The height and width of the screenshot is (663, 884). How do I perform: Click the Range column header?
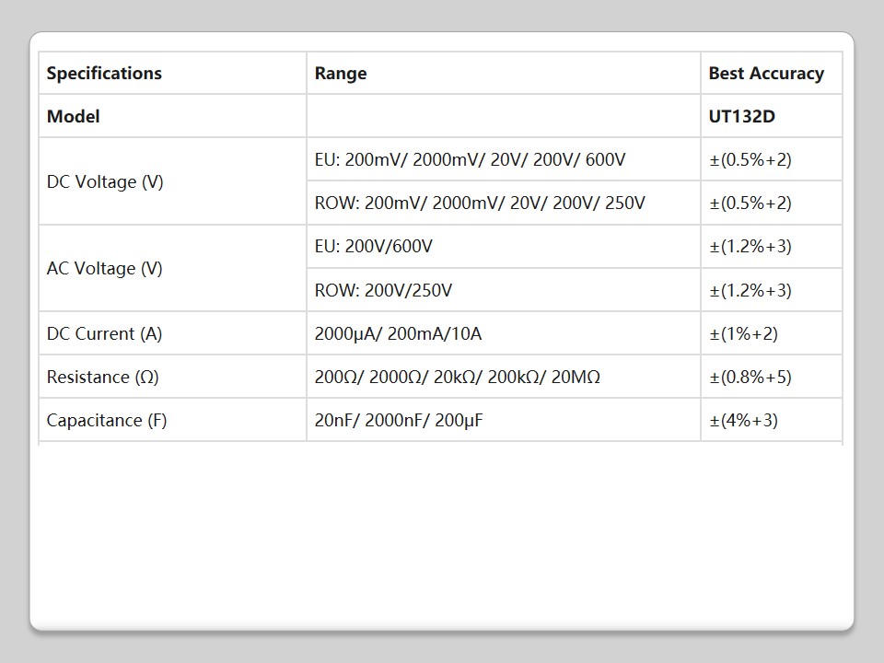click(x=341, y=74)
